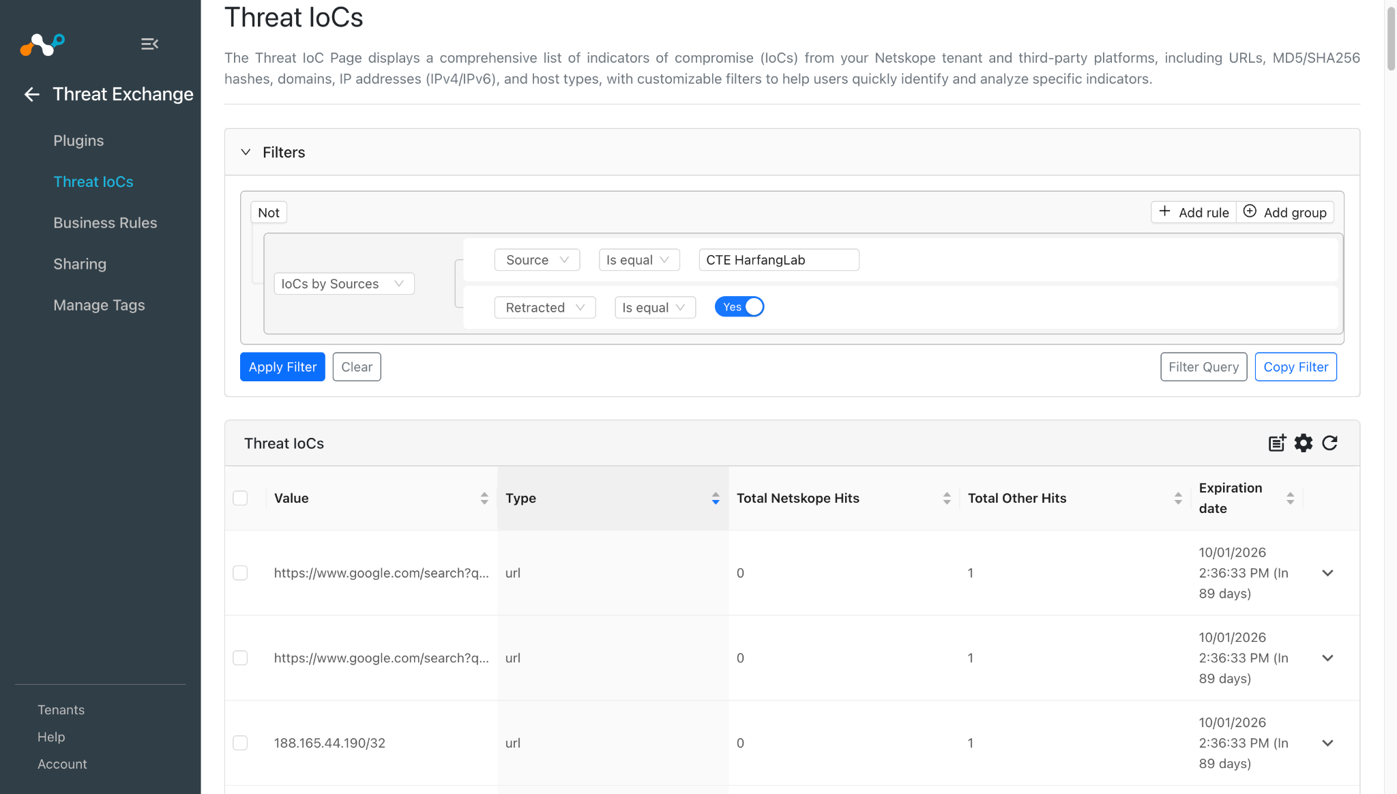Image resolution: width=1397 pixels, height=794 pixels.
Task: Click the second google.com search URL value
Action: coord(381,658)
